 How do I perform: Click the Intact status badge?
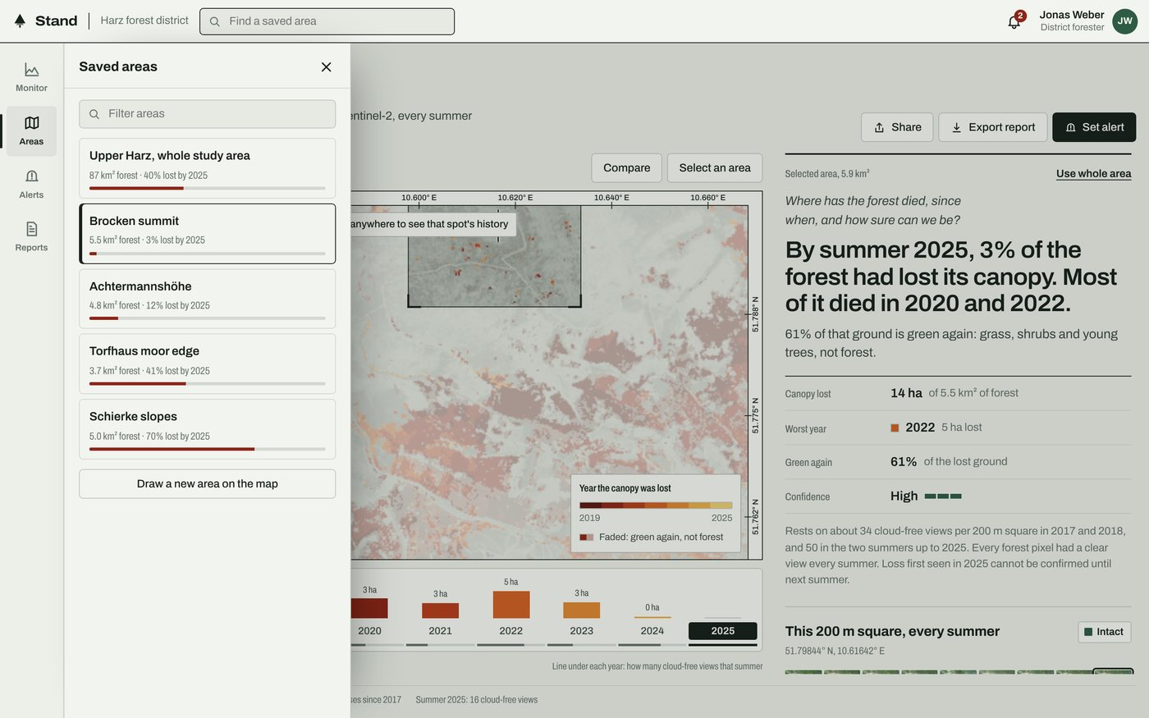[x=1105, y=632]
